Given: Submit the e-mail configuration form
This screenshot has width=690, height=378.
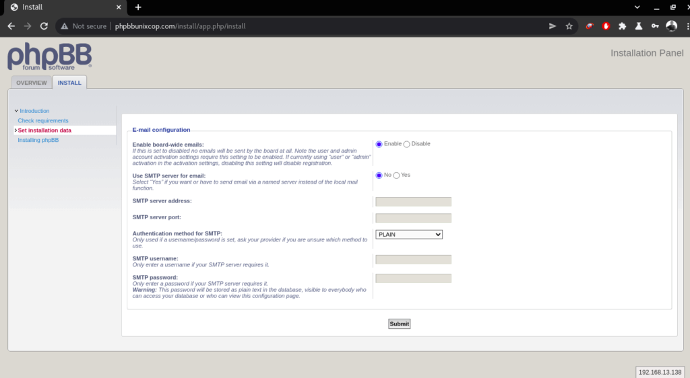Looking at the screenshot, I should coord(399,324).
